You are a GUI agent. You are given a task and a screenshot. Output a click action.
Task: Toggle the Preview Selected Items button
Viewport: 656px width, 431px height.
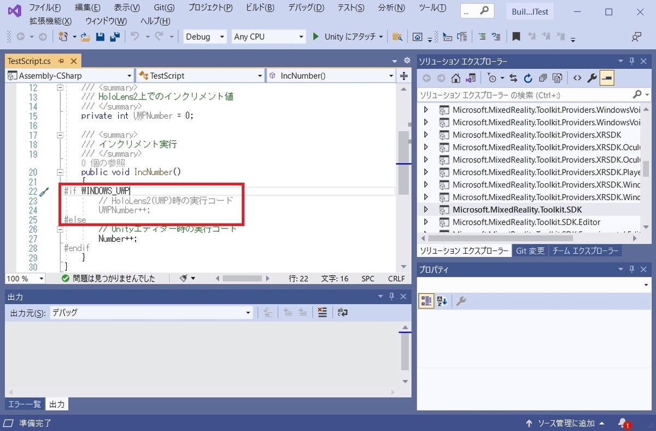tap(607, 78)
